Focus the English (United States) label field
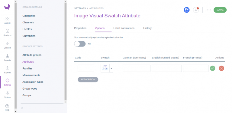Screen dimensions: 232x113 [x=167, y=68]
